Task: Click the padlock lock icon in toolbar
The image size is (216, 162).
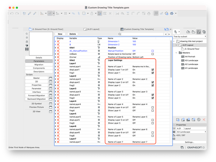Action: [x=92, y=13]
